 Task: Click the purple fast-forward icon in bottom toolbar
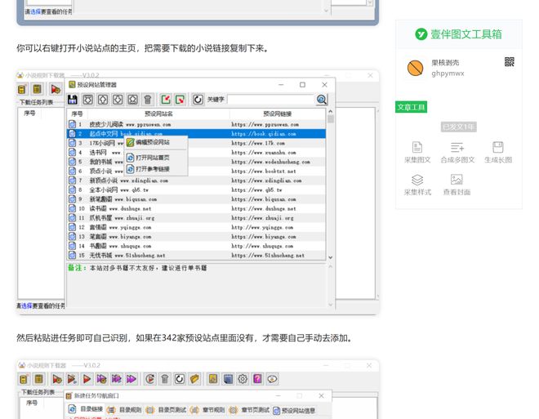tap(131, 379)
